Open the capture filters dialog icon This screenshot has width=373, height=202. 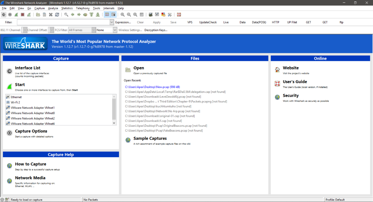[151, 14]
